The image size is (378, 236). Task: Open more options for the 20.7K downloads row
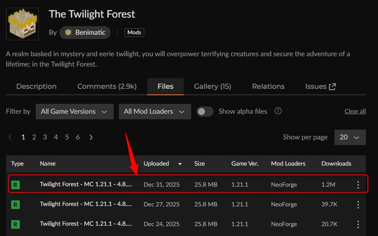tap(358, 224)
